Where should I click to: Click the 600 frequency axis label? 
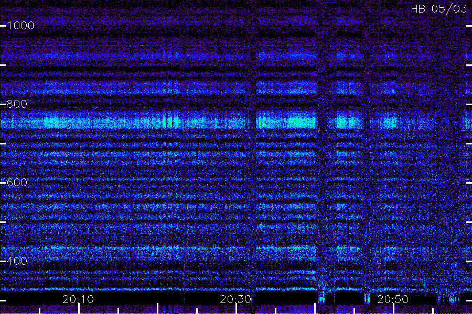click(x=17, y=183)
